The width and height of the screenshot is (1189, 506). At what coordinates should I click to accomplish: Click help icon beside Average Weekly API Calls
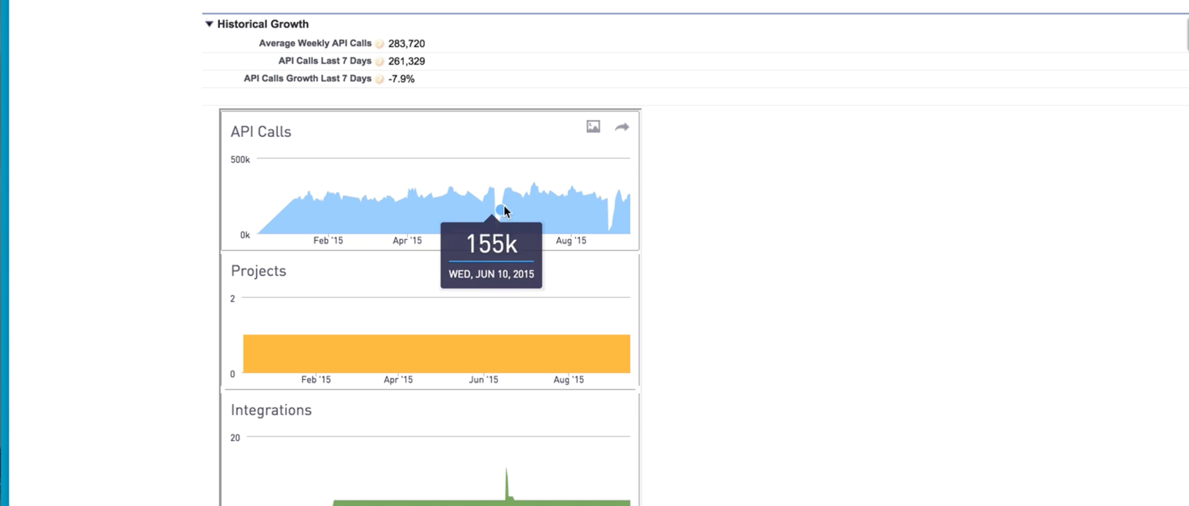click(x=380, y=44)
